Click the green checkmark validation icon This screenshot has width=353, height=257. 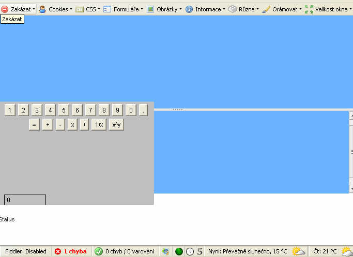(x=99, y=251)
